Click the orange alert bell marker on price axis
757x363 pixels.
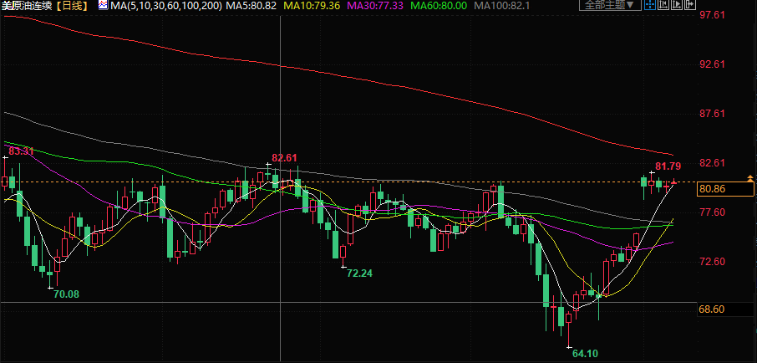tap(750, 178)
